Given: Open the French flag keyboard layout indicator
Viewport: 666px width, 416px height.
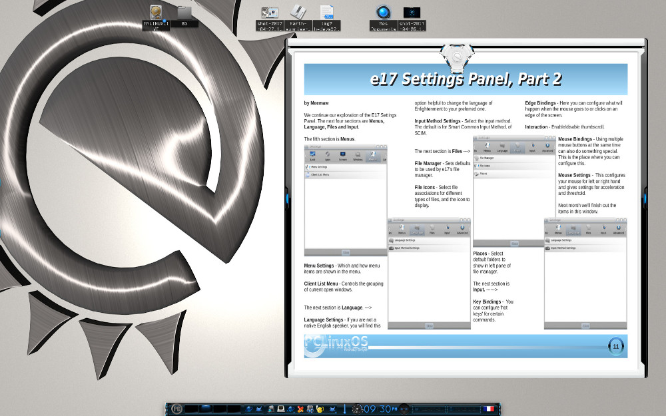Looking at the screenshot, I should coord(488,409).
